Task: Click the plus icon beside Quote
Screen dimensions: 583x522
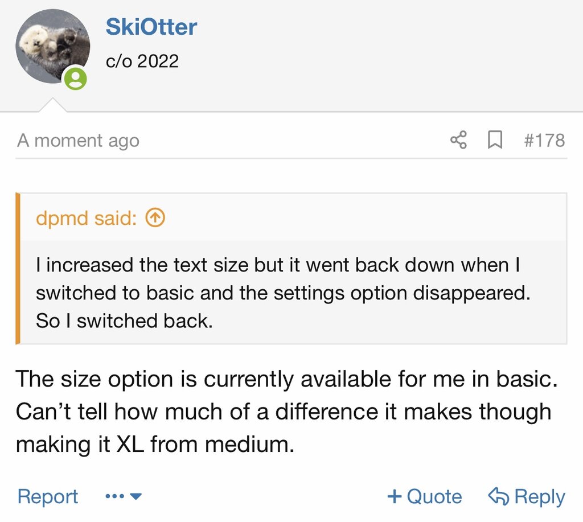Action: pyautogui.click(x=394, y=496)
